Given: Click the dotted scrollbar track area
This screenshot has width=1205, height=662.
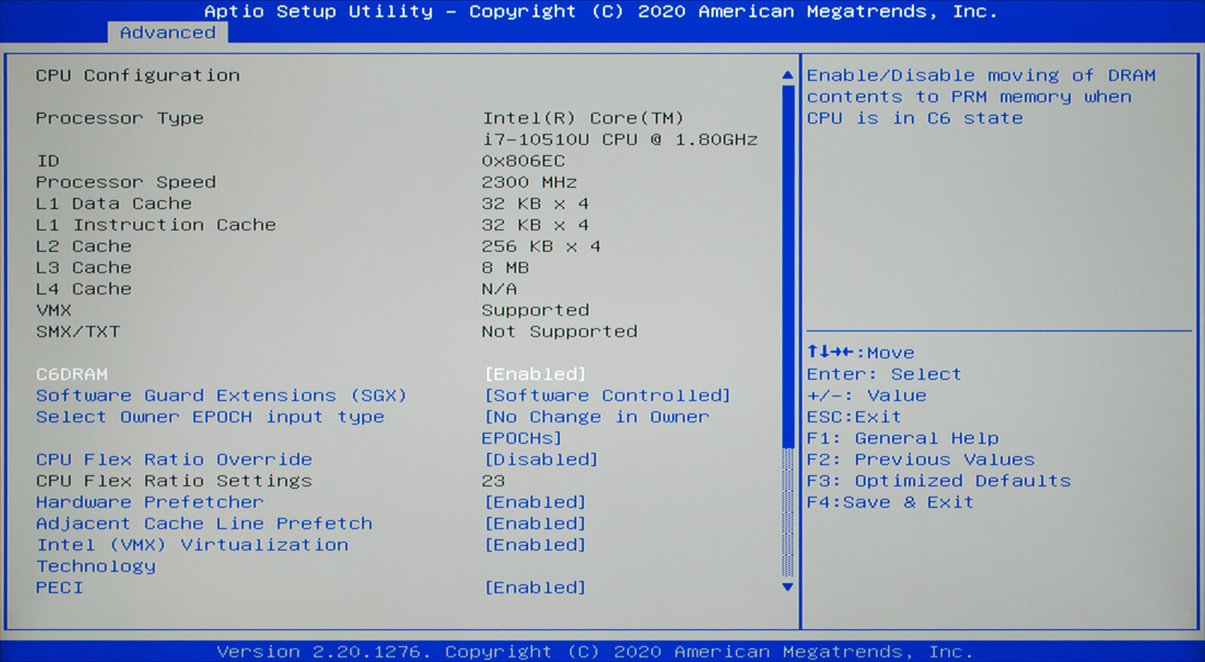Looking at the screenshot, I should (788, 511).
